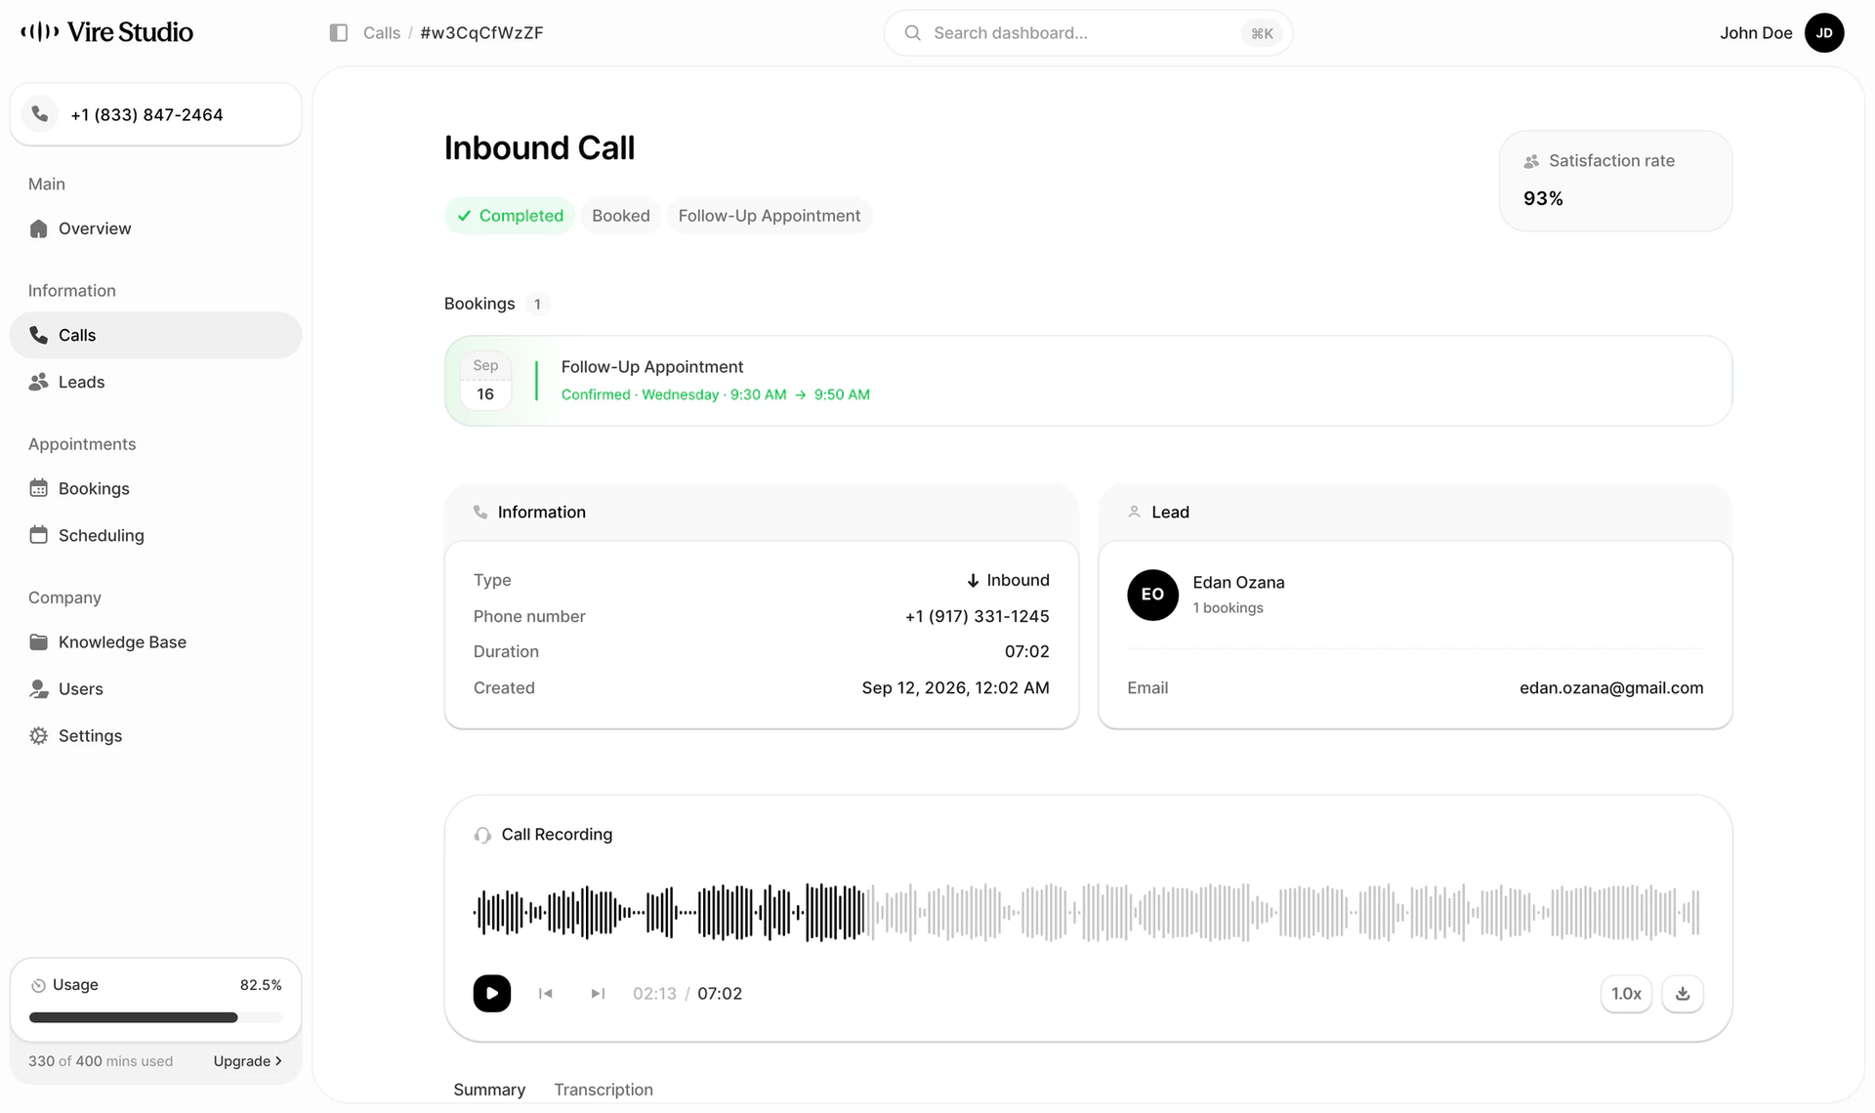
Task: Skip to previous track in recording
Action: 546,993
